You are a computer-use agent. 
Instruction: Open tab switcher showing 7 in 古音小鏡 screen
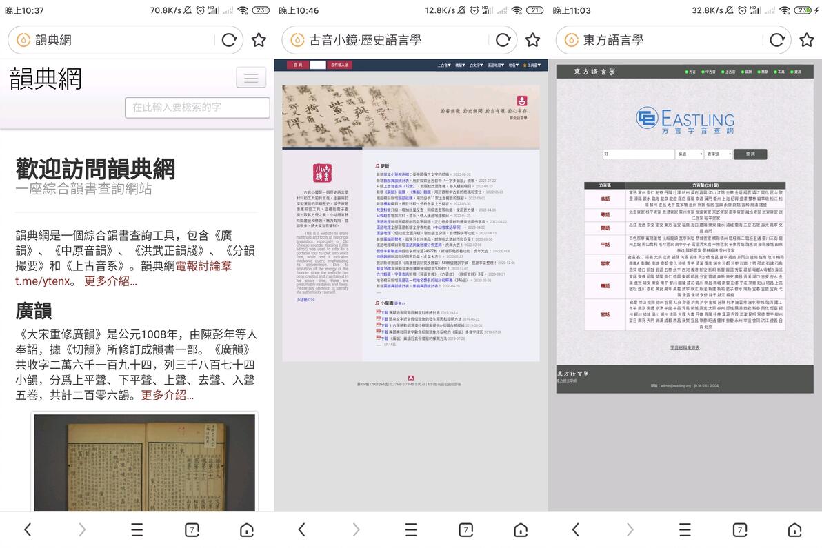click(x=466, y=529)
